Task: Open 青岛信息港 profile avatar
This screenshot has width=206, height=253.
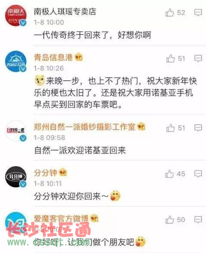Action: click(x=16, y=61)
